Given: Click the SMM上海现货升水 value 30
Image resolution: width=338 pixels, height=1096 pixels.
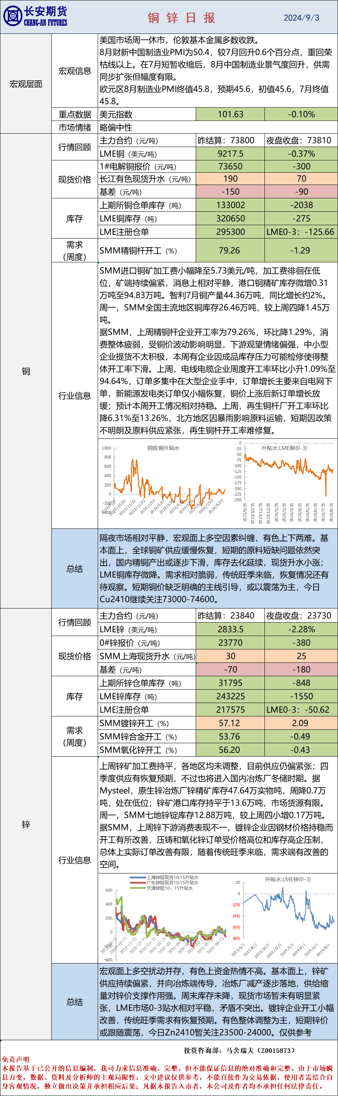Looking at the screenshot, I should pos(230,656).
